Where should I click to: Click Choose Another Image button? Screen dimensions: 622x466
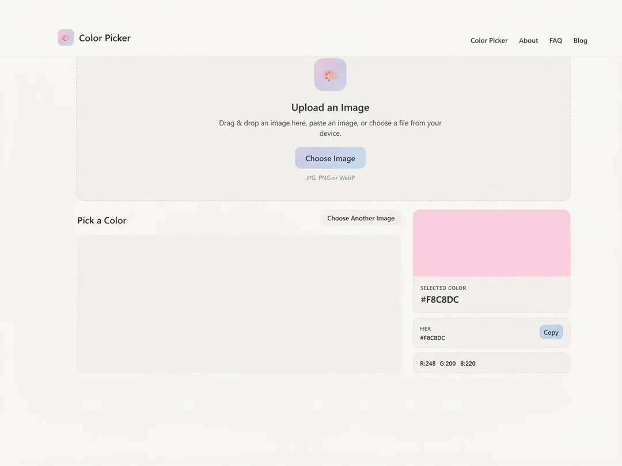(x=361, y=218)
